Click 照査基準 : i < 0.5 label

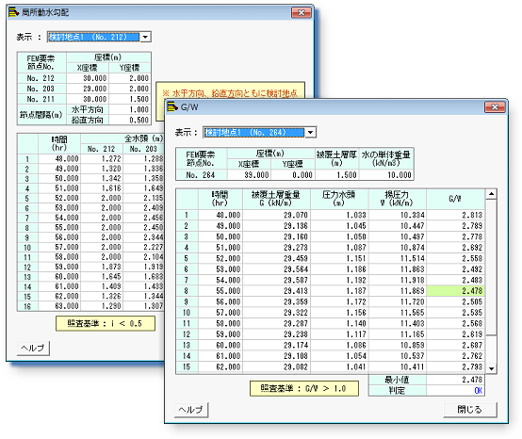click(106, 323)
